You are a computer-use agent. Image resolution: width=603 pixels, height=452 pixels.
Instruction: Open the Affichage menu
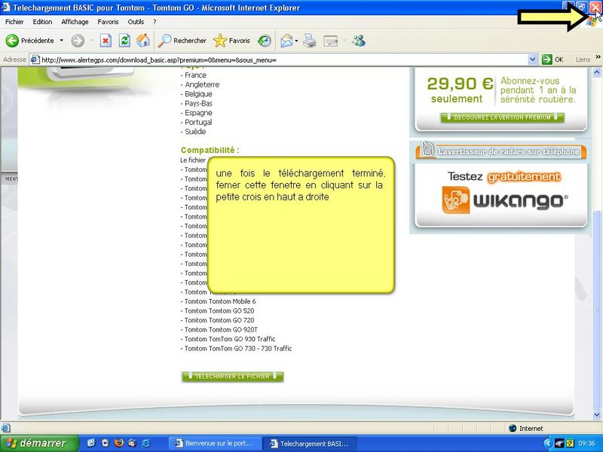(75, 22)
